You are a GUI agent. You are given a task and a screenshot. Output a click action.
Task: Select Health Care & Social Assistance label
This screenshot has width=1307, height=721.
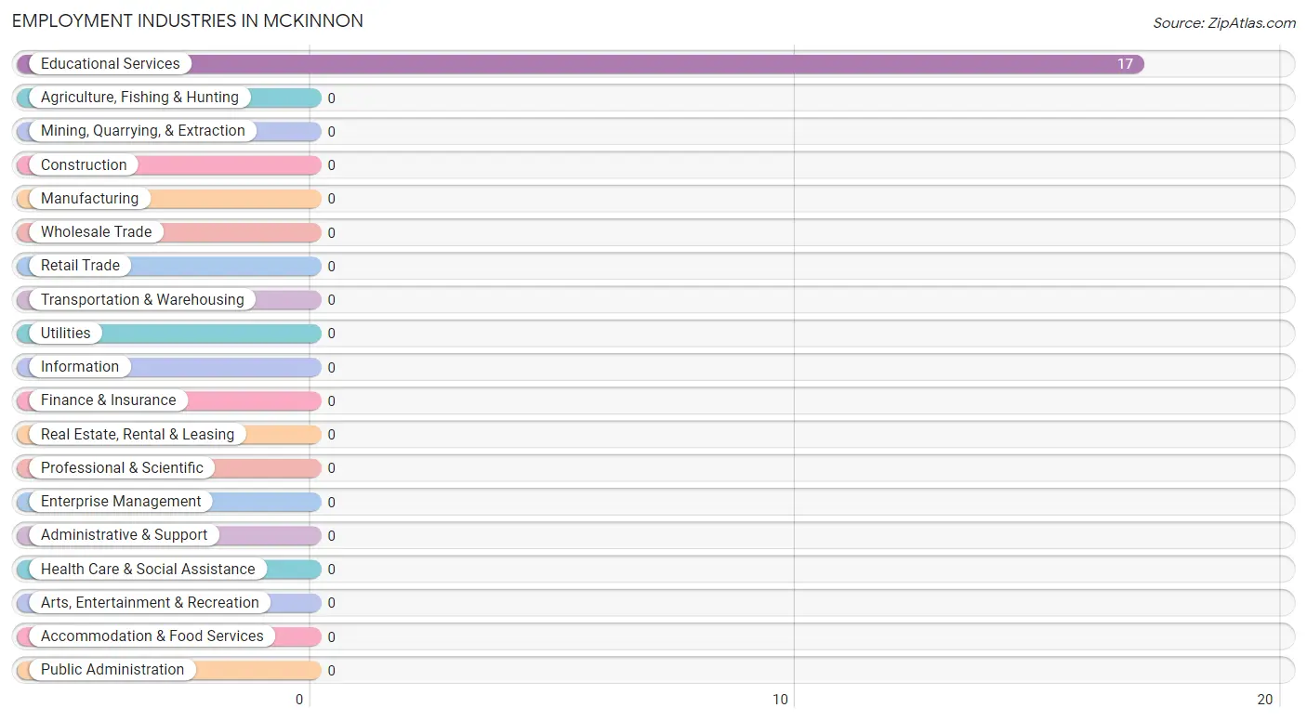click(x=148, y=570)
